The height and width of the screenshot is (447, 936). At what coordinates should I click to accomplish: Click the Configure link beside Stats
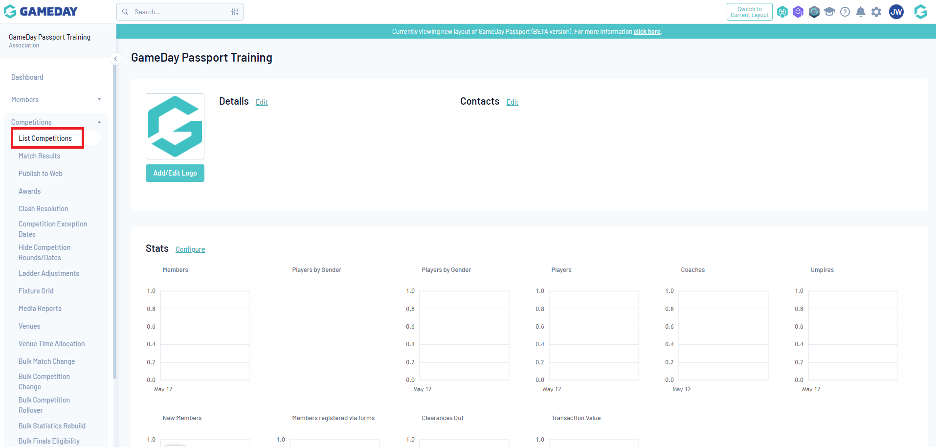190,249
